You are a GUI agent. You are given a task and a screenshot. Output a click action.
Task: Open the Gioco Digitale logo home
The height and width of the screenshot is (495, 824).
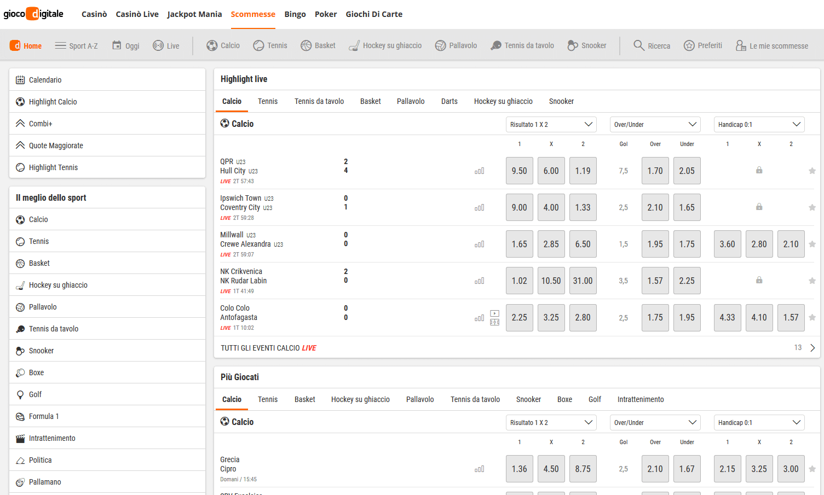click(x=33, y=14)
